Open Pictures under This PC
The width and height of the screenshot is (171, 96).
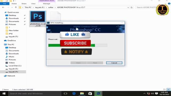pos(12,60)
